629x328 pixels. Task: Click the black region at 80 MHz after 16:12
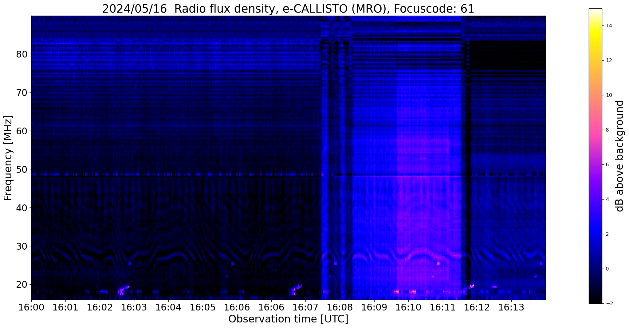pyautogui.click(x=508, y=55)
